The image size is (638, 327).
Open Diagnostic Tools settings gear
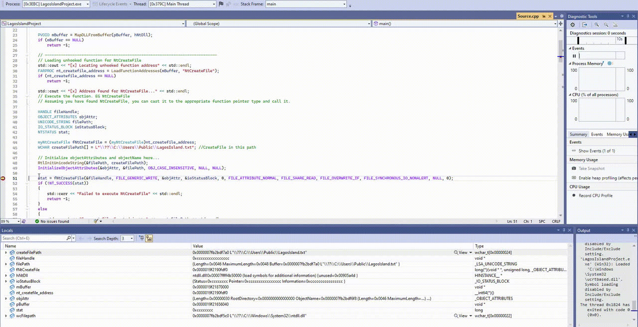573,25
